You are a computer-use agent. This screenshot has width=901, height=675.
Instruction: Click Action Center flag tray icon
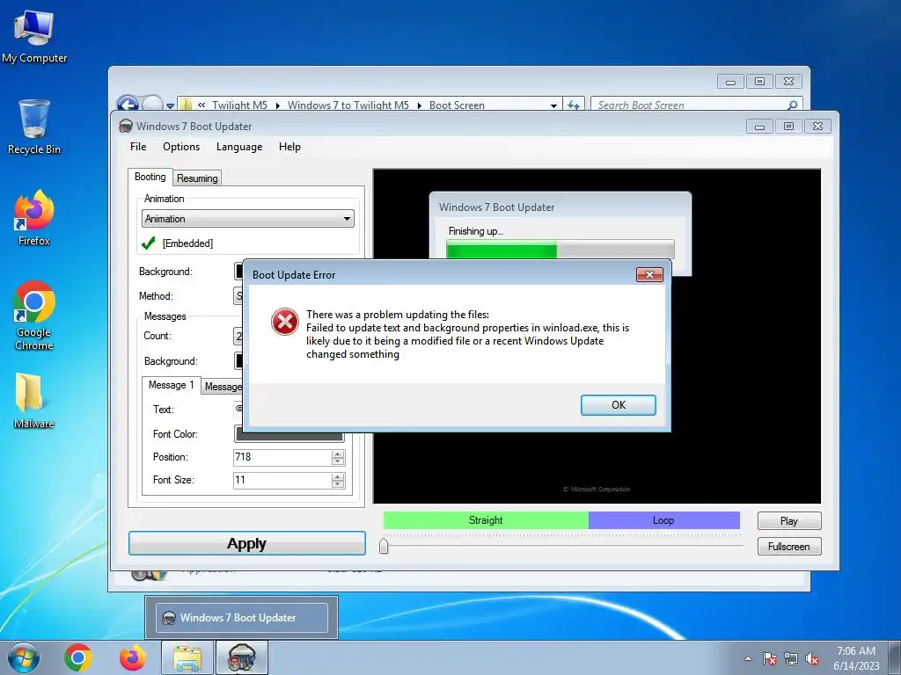tap(770, 658)
